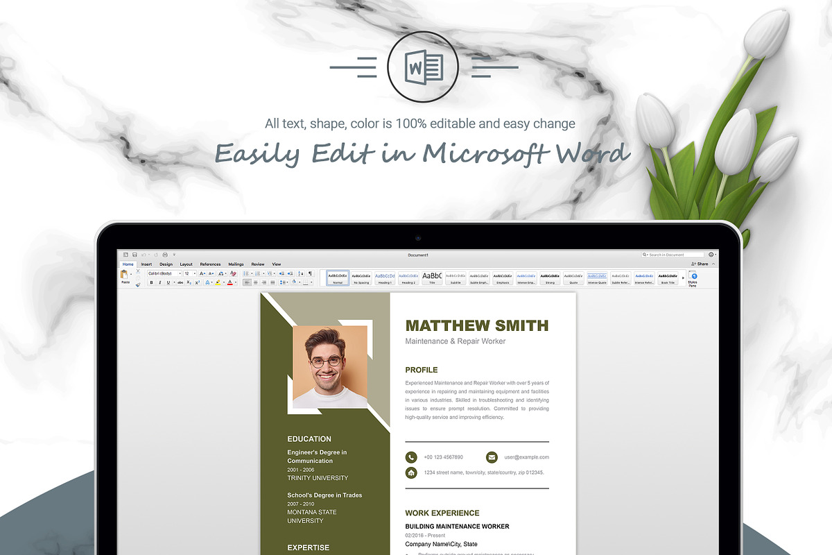This screenshot has height=555, width=832.
Task: Toggle Strikethrough abc formatting
Action: pos(180,282)
